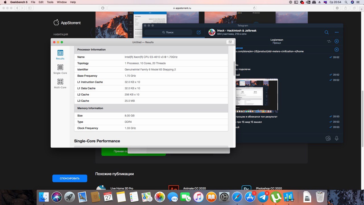Viewport: 364px width, 205px height.
Task: Open the Live Home 3D Pro publication link
Action: click(x=122, y=188)
